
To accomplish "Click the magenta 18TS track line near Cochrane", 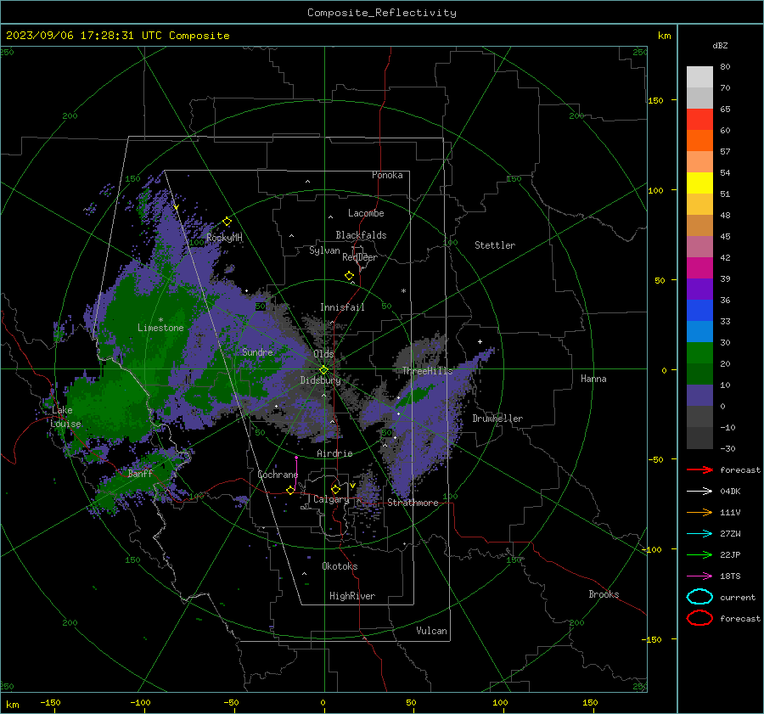I will click(295, 473).
